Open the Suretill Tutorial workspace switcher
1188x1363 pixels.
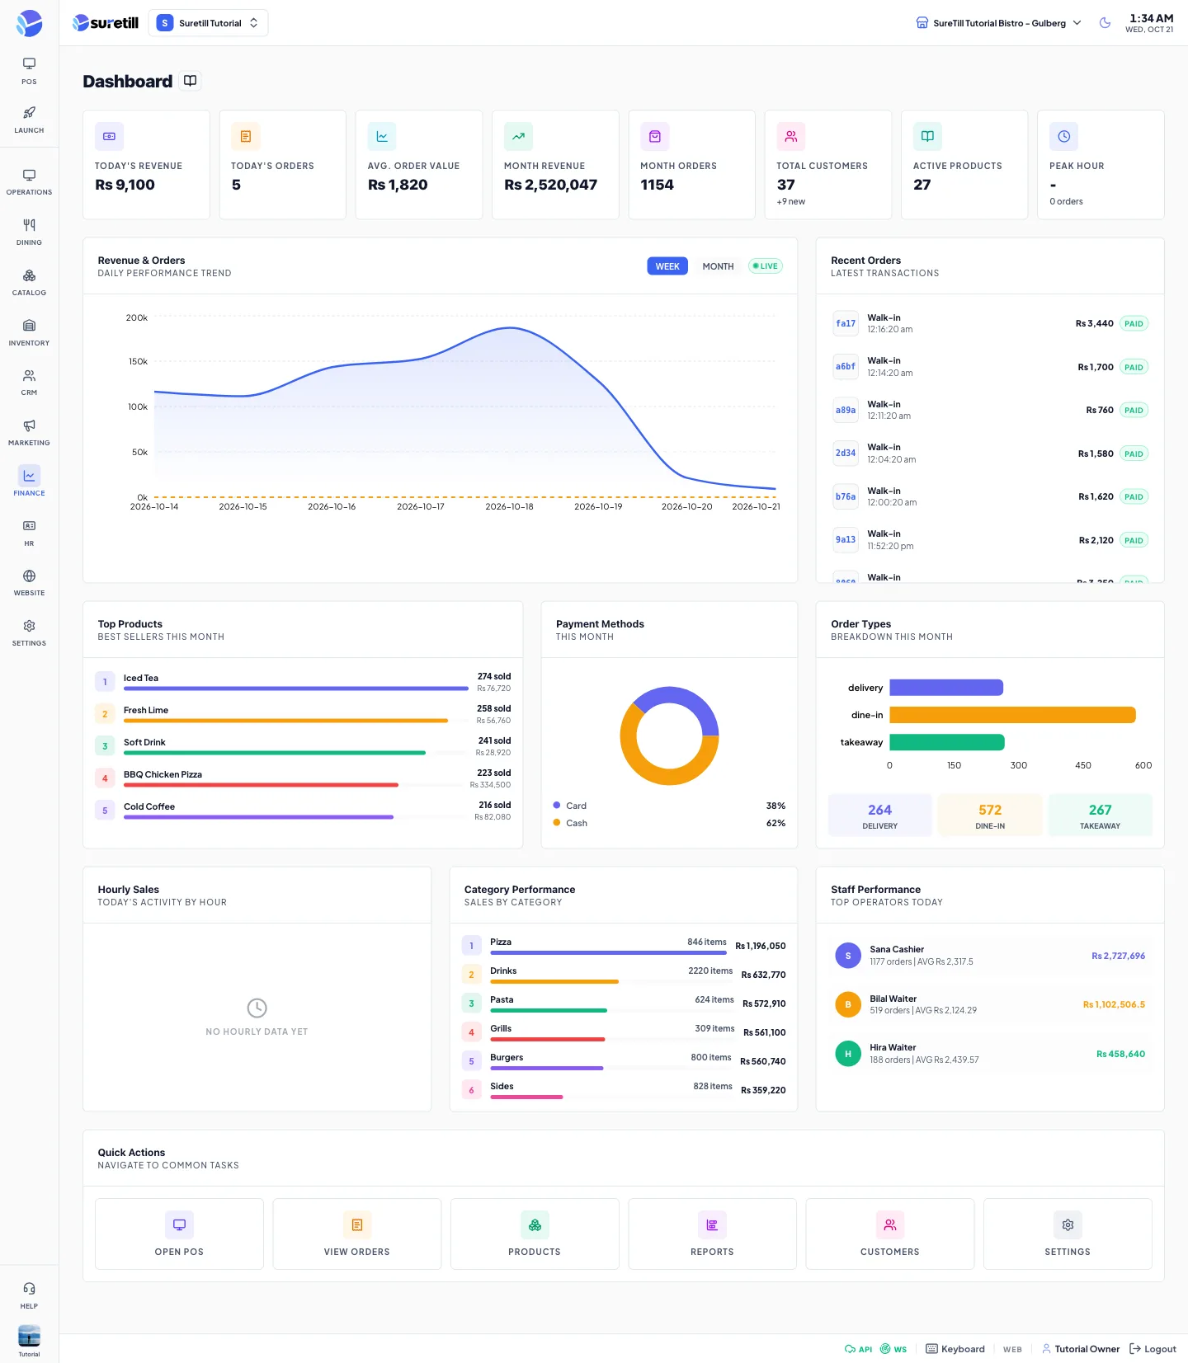pos(208,23)
